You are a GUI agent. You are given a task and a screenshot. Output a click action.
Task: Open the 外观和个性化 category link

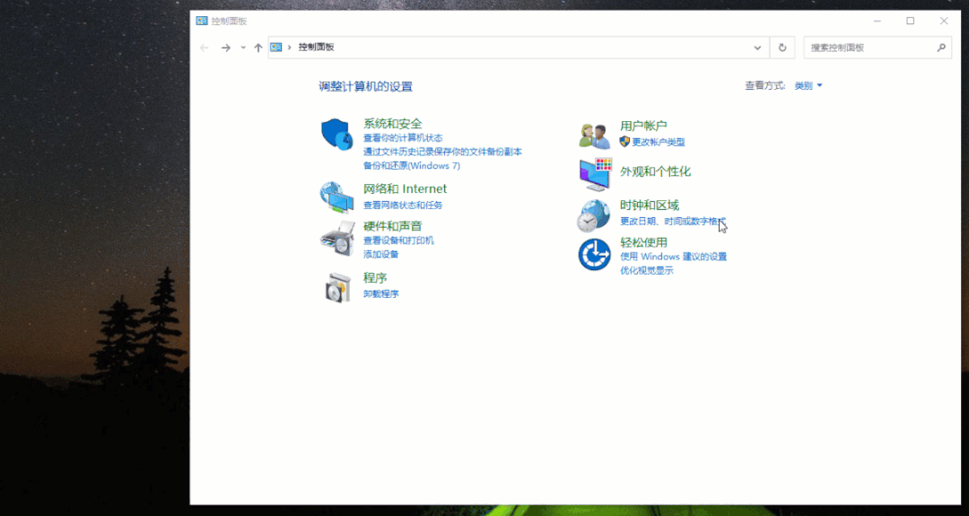655,171
